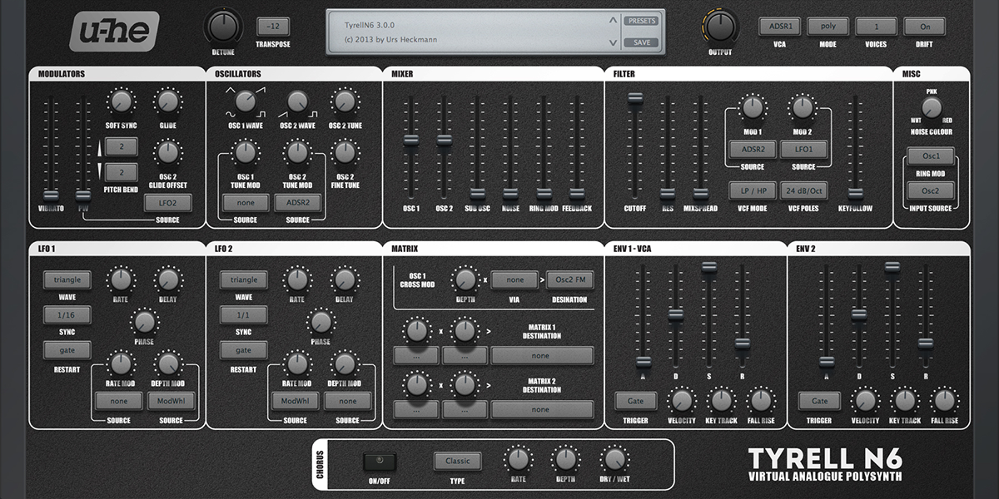
Task: Click the LFO 1 Delay knob
Action: (x=169, y=279)
